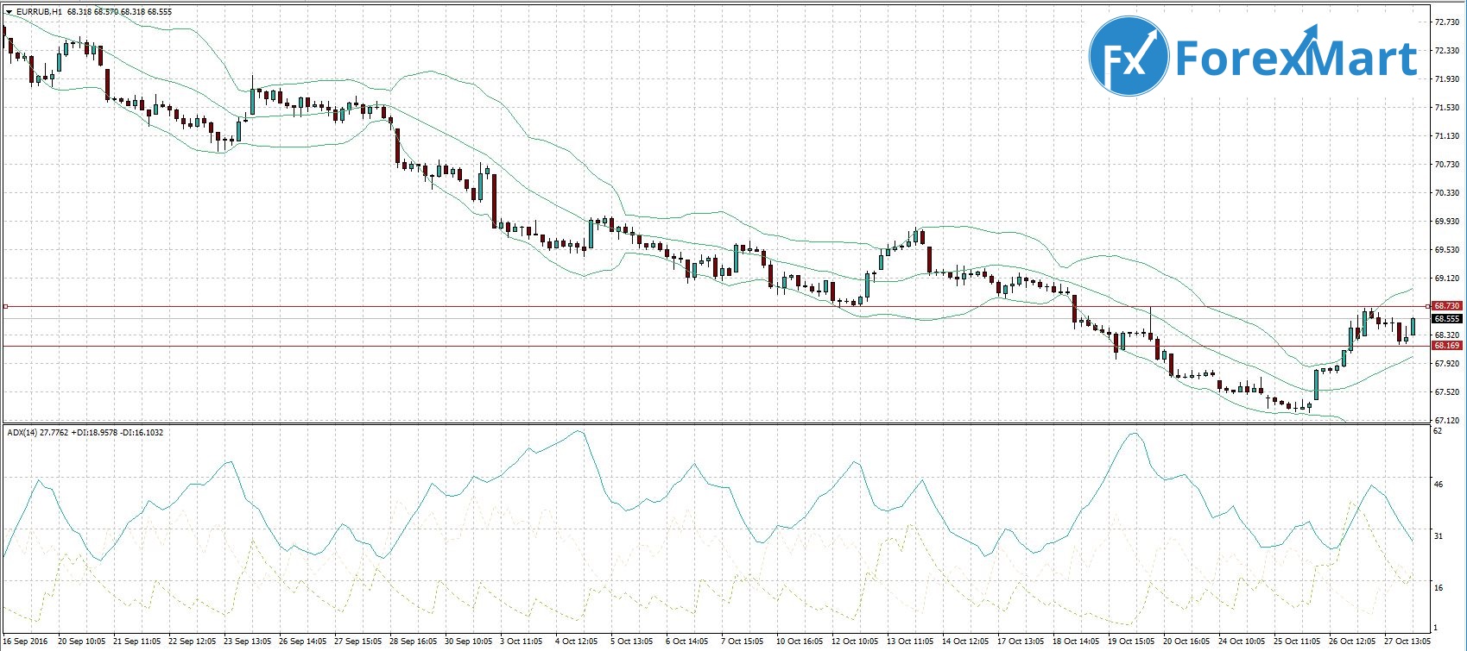Click the 72.730 price scale value
This screenshot has width=1467, height=651.
1446,22
